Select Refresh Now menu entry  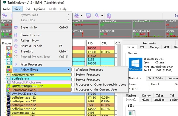tap(42, 40)
